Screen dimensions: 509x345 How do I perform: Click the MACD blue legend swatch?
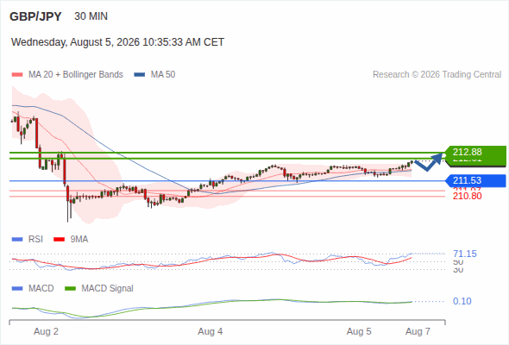[17, 289]
